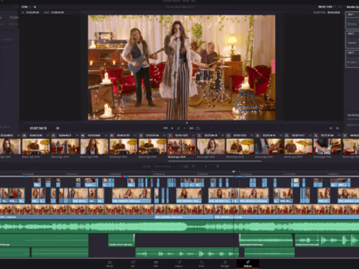Open the Fusion page
This screenshot has width=359, height=269.
click(180, 264)
